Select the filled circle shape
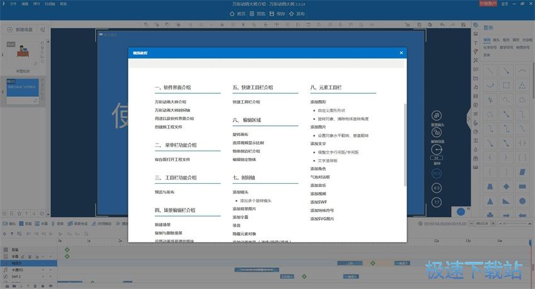 click(x=522, y=201)
